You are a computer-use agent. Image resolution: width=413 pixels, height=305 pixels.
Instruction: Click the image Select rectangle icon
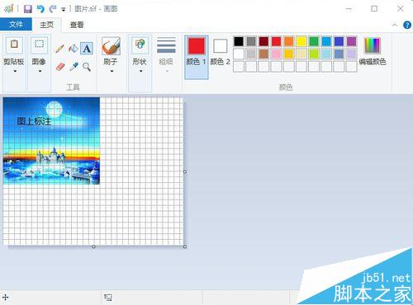[x=39, y=45]
